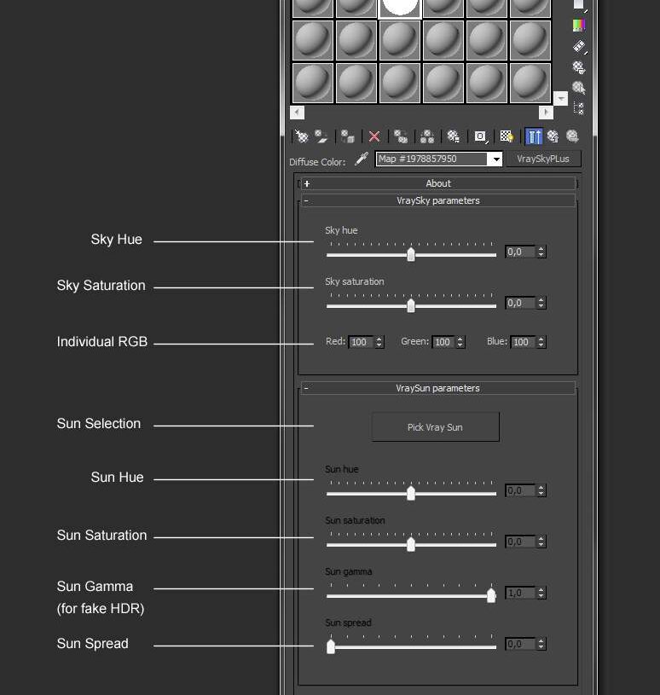Click the Sun saturation spinner arrows
The height and width of the screenshot is (695, 660).
[541, 542]
